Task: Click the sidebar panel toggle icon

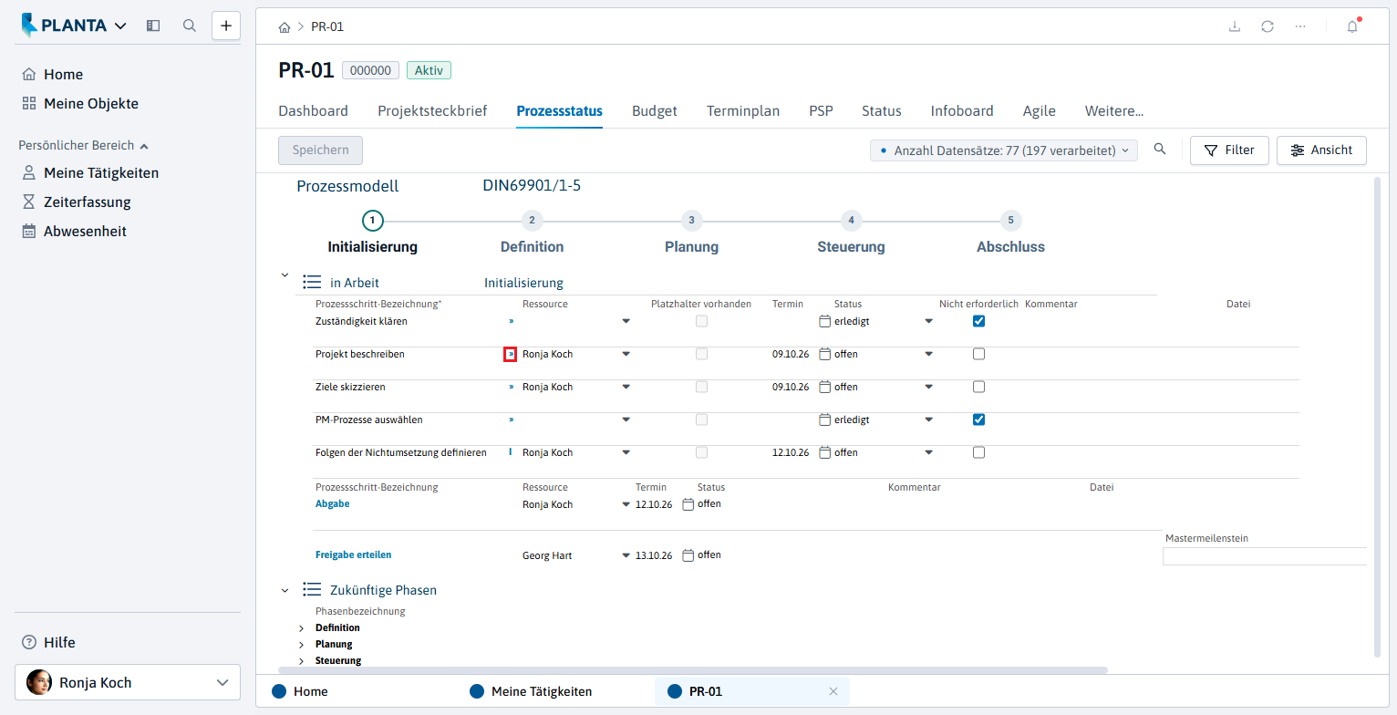Action: 153,26
